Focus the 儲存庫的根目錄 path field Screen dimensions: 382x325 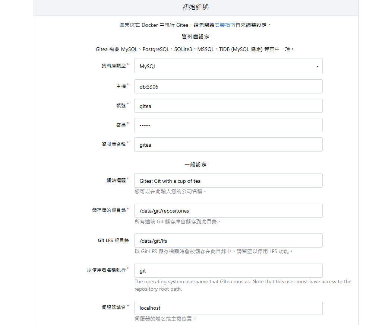tap(228, 211)
